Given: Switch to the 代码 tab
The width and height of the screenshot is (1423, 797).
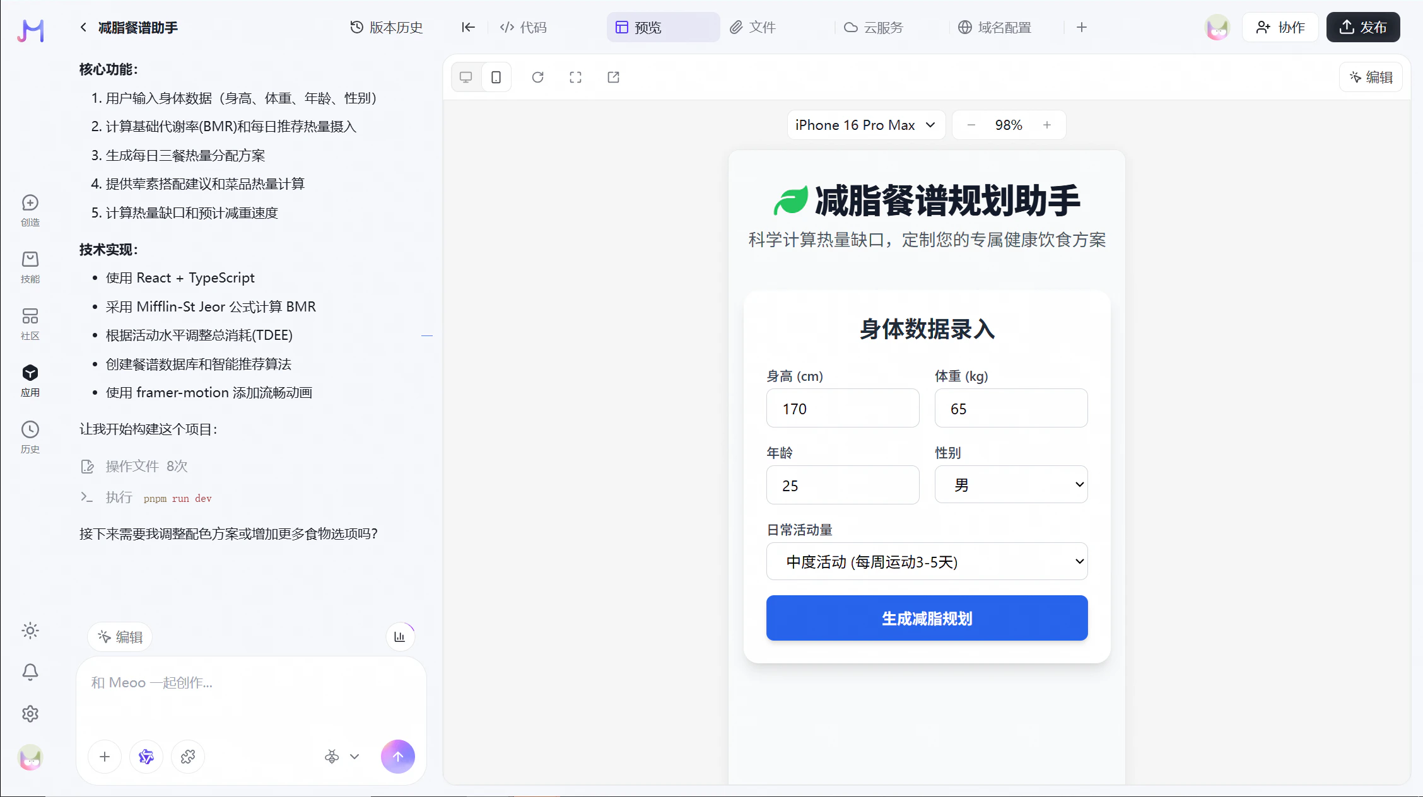Looking at the screenshot, I should tap(524, 27).
